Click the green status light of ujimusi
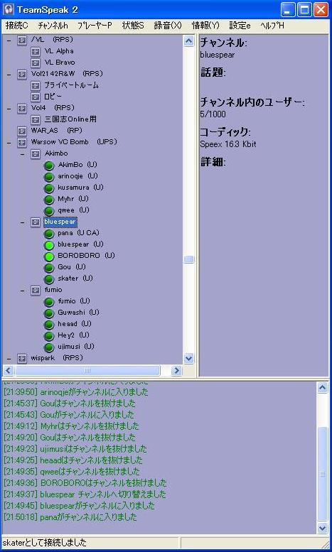Screen dimensions: 332x552 [48, 347]
